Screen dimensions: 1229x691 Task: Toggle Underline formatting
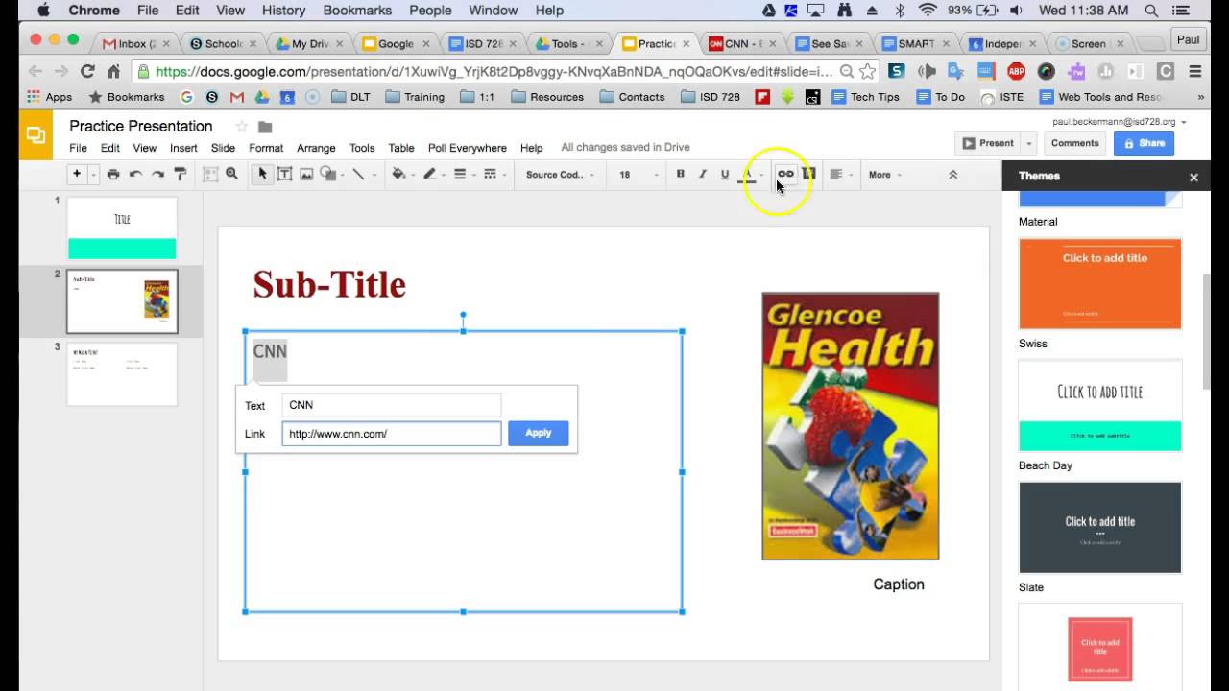tap(725, 175)
